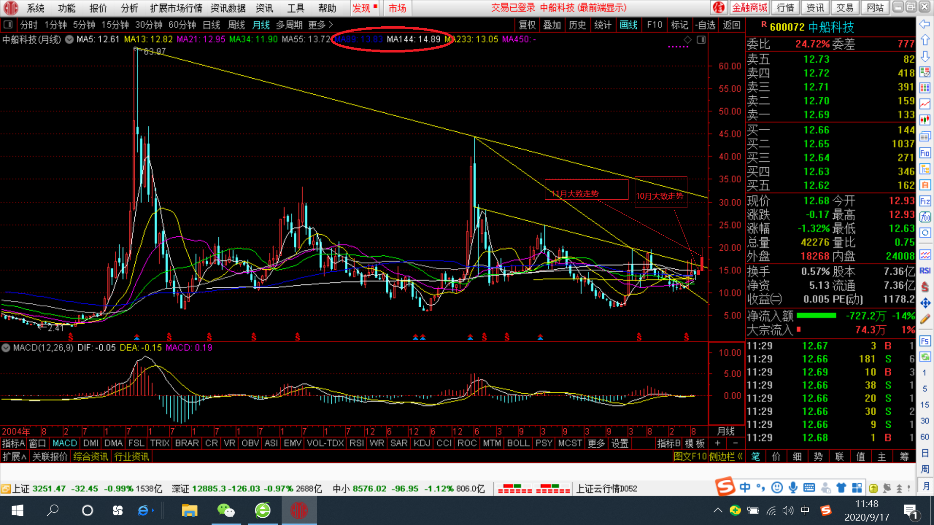Click the red-green market breadth indicator
Image resolution: width=934 pixels, height=525 pixels.
pos(534,489)
